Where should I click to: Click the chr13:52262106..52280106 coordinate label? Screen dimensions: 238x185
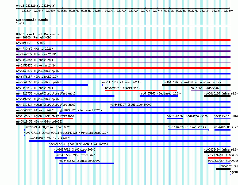pos(35,6)
